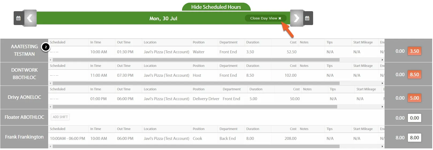Click Notes header in Frank Frankington row
The width and height of the screenshot is (433, 150).
[x=304, y=129]
